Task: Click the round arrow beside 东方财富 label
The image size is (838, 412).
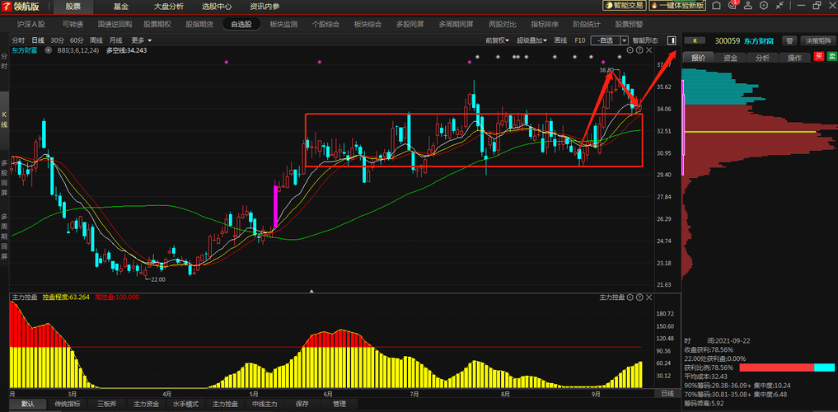Action: point(49,50)
